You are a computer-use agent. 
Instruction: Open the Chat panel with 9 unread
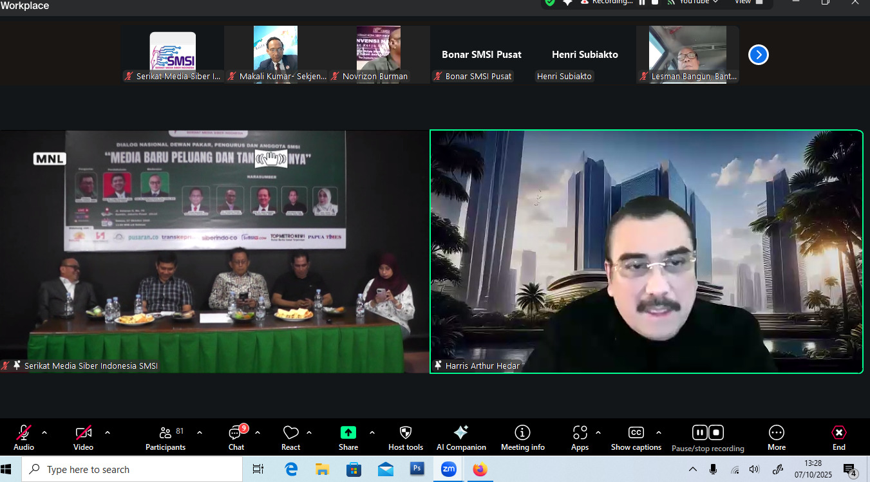[236, 438]
